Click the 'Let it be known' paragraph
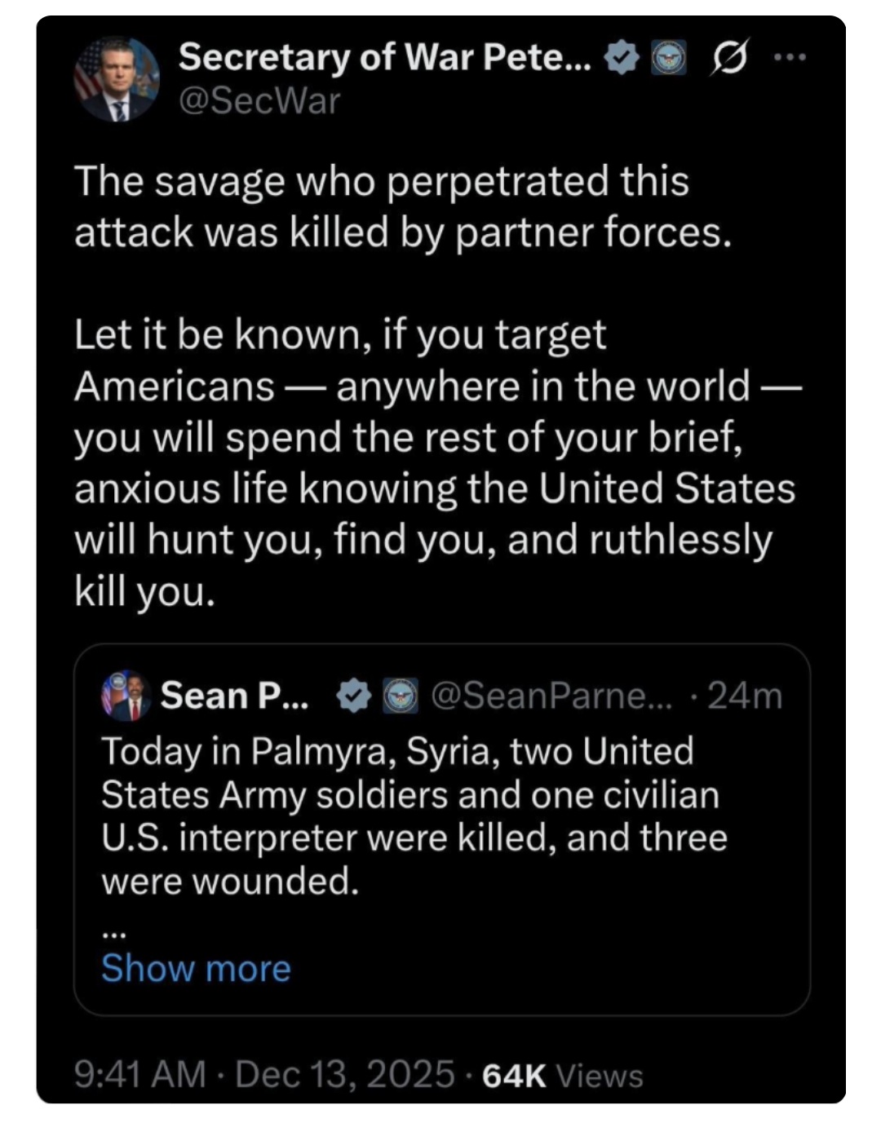Screen dimensions: 881x1123 coord(432,462)
